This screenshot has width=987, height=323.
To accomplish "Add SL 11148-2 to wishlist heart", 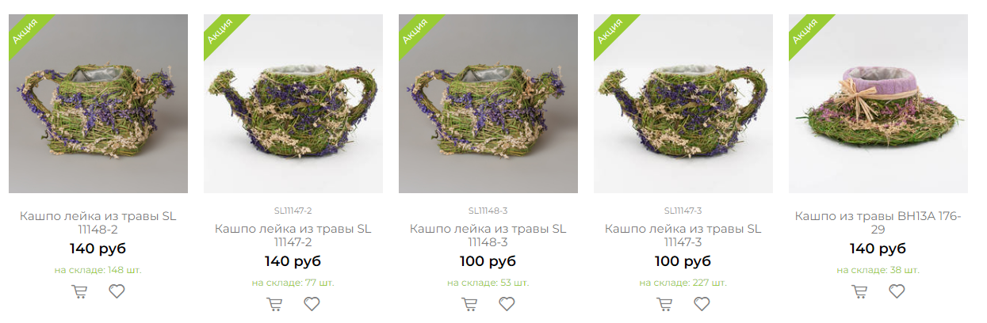I will (117, 291).
